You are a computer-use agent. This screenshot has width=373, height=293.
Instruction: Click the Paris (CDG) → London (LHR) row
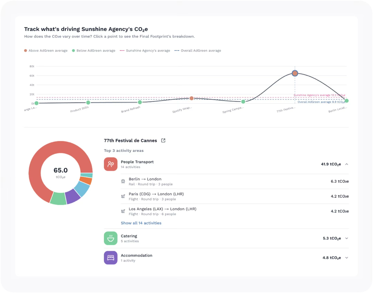235,196
